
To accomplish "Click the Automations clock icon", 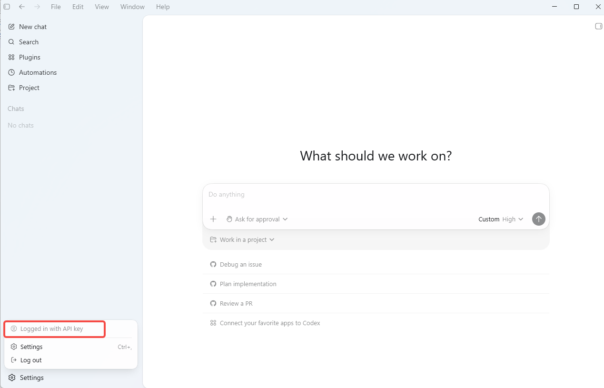I will [12, 72].
